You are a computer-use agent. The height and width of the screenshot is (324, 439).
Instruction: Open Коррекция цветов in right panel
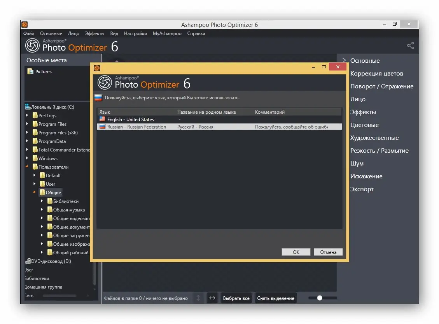(x=376, y=74)
